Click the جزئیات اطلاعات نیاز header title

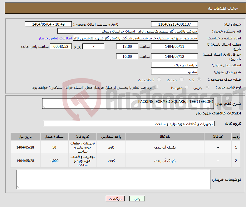(223, 8)
